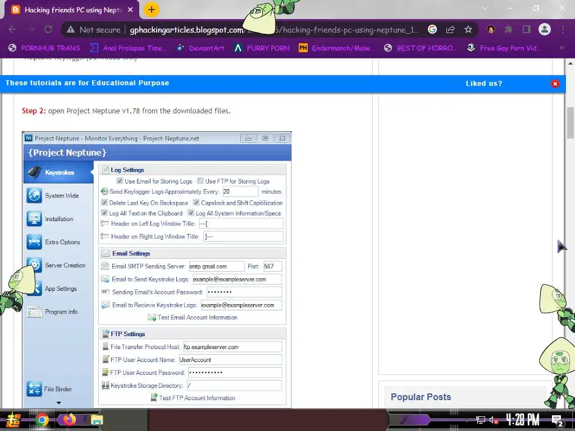575x431 pixels.
Task: Click the Test FTP Account Information icon
Action: (x=154, y=398)
